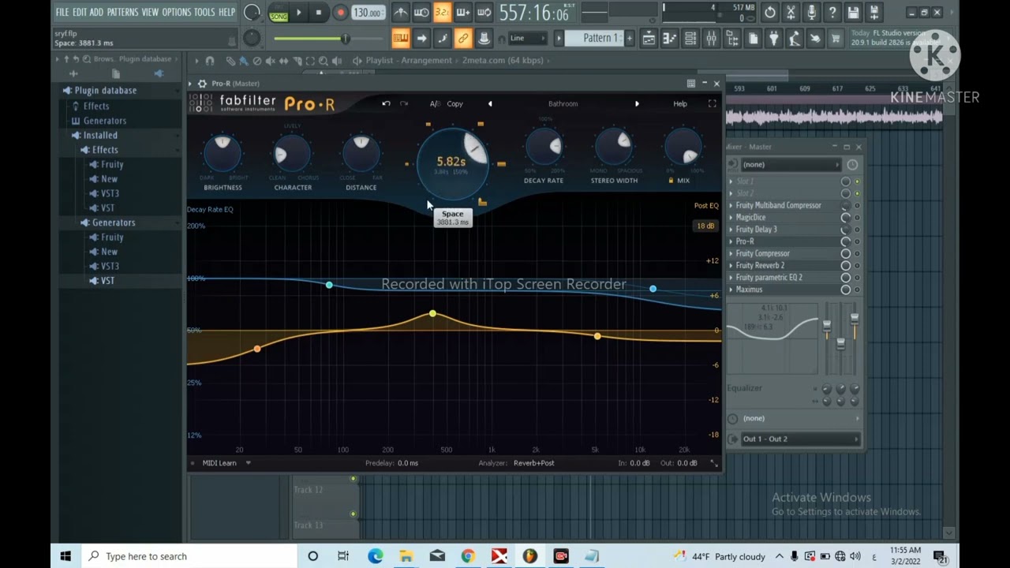Image resolution: width=1010 pixels, height=568 pixels.
Task: Open the MIDI Learn dropdown
Action: point(226,463)
